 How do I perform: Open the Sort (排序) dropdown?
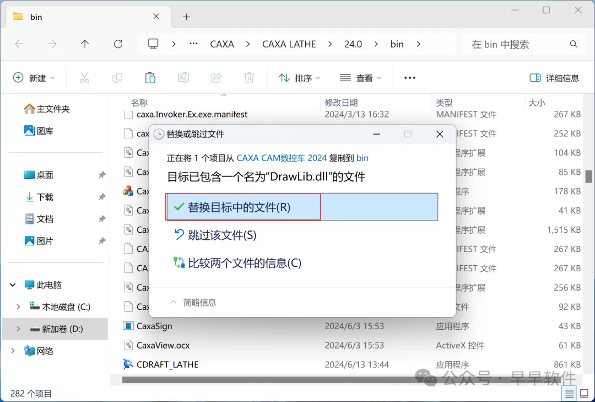coord(299,78)
